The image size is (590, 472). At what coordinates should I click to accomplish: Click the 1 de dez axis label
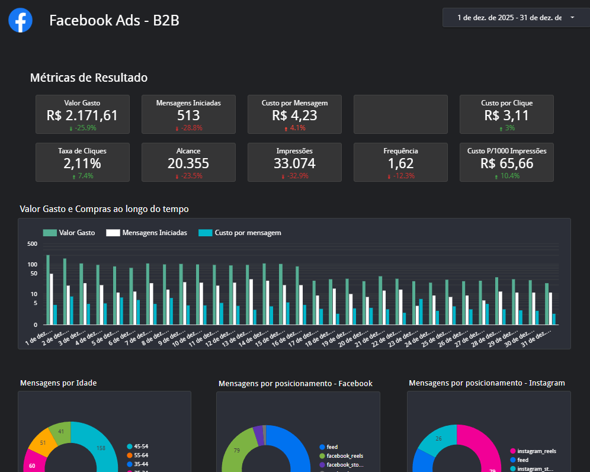39,337
